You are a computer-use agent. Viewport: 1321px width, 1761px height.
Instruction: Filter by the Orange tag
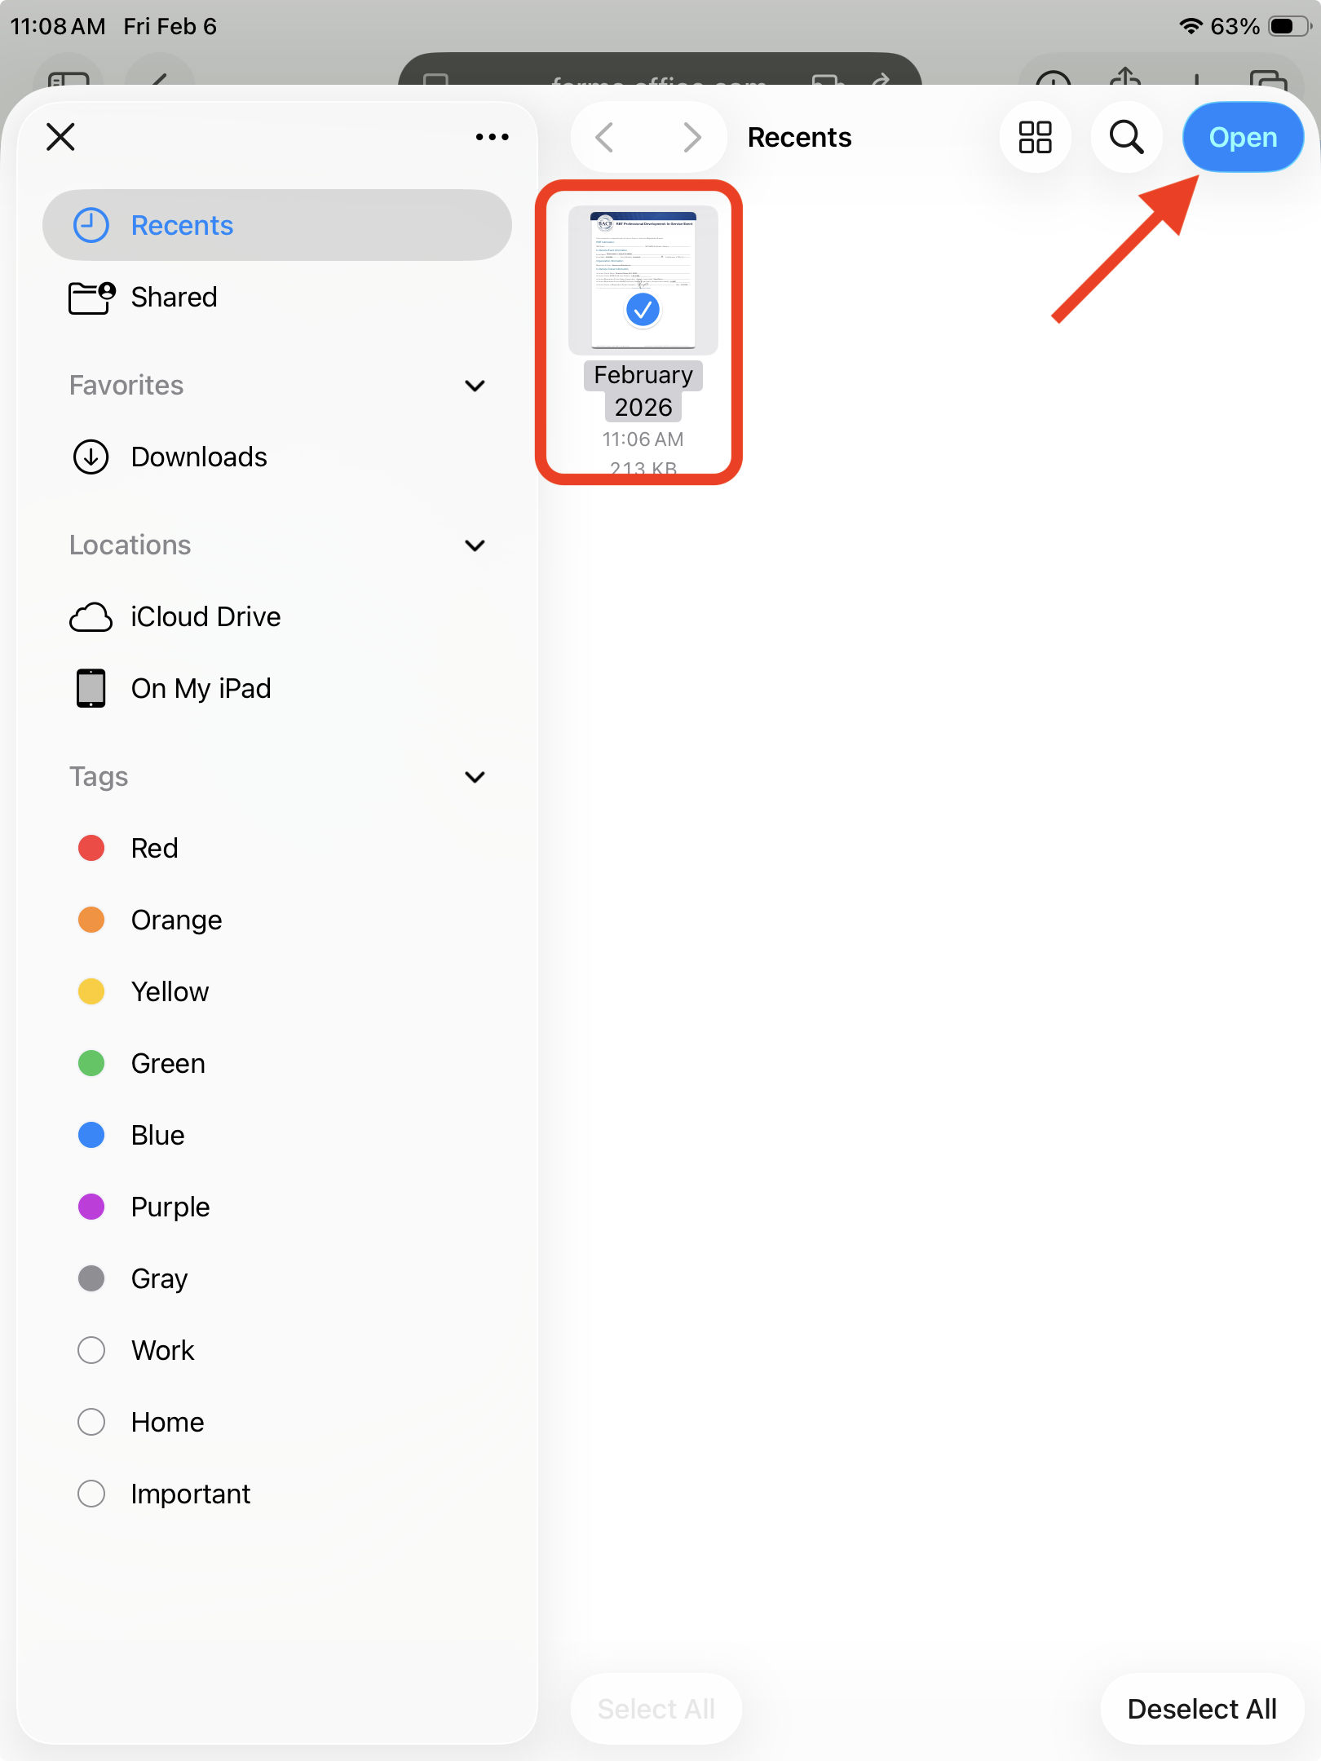pos(277,920)
